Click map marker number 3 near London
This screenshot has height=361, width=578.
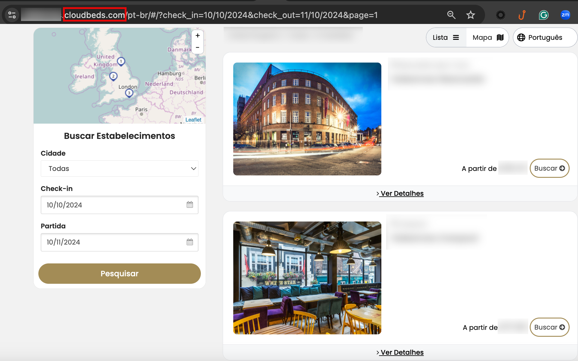tap(129, 93)
